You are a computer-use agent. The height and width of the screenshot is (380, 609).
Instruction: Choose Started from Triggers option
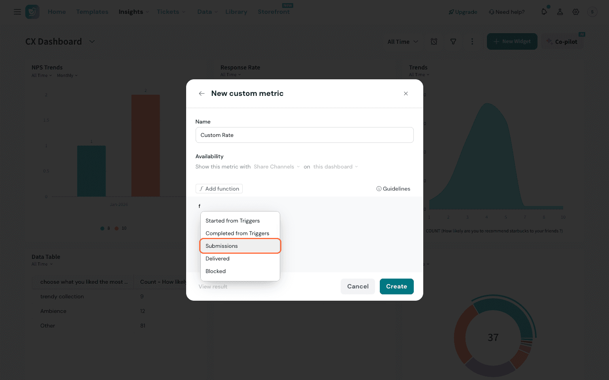point(232,221)
